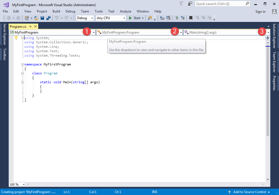Click the Undo arrow icon

pyautogui.click(x=57, y=18)
